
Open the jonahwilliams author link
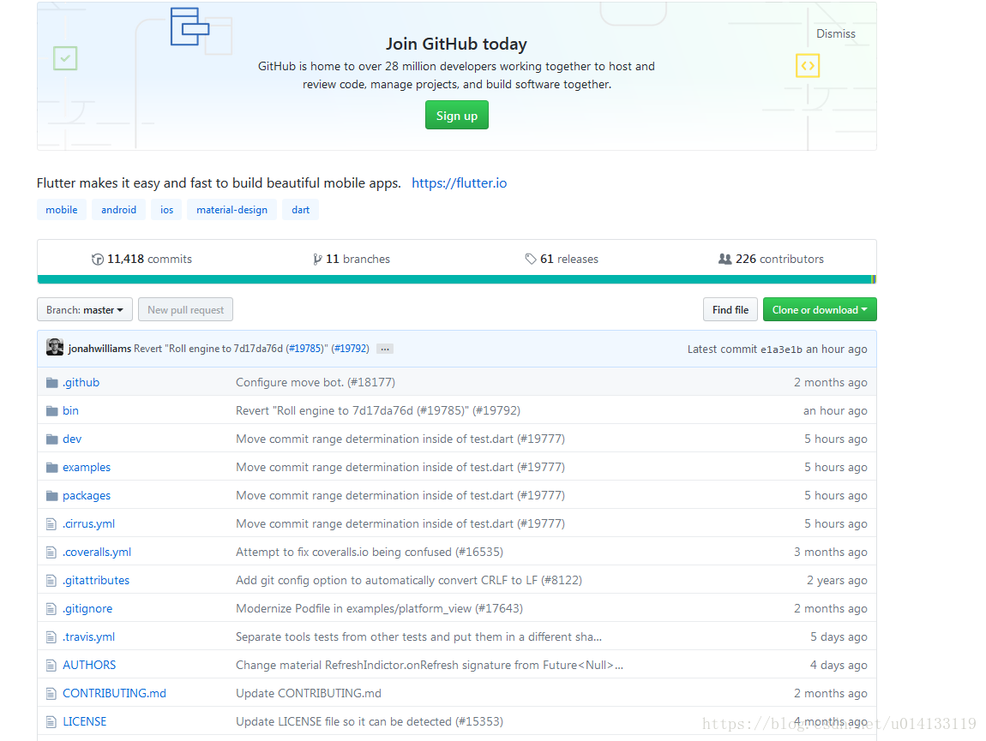(100, 349)
